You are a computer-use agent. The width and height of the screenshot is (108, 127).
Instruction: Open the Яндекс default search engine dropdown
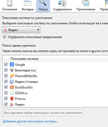tap(21, 30)
